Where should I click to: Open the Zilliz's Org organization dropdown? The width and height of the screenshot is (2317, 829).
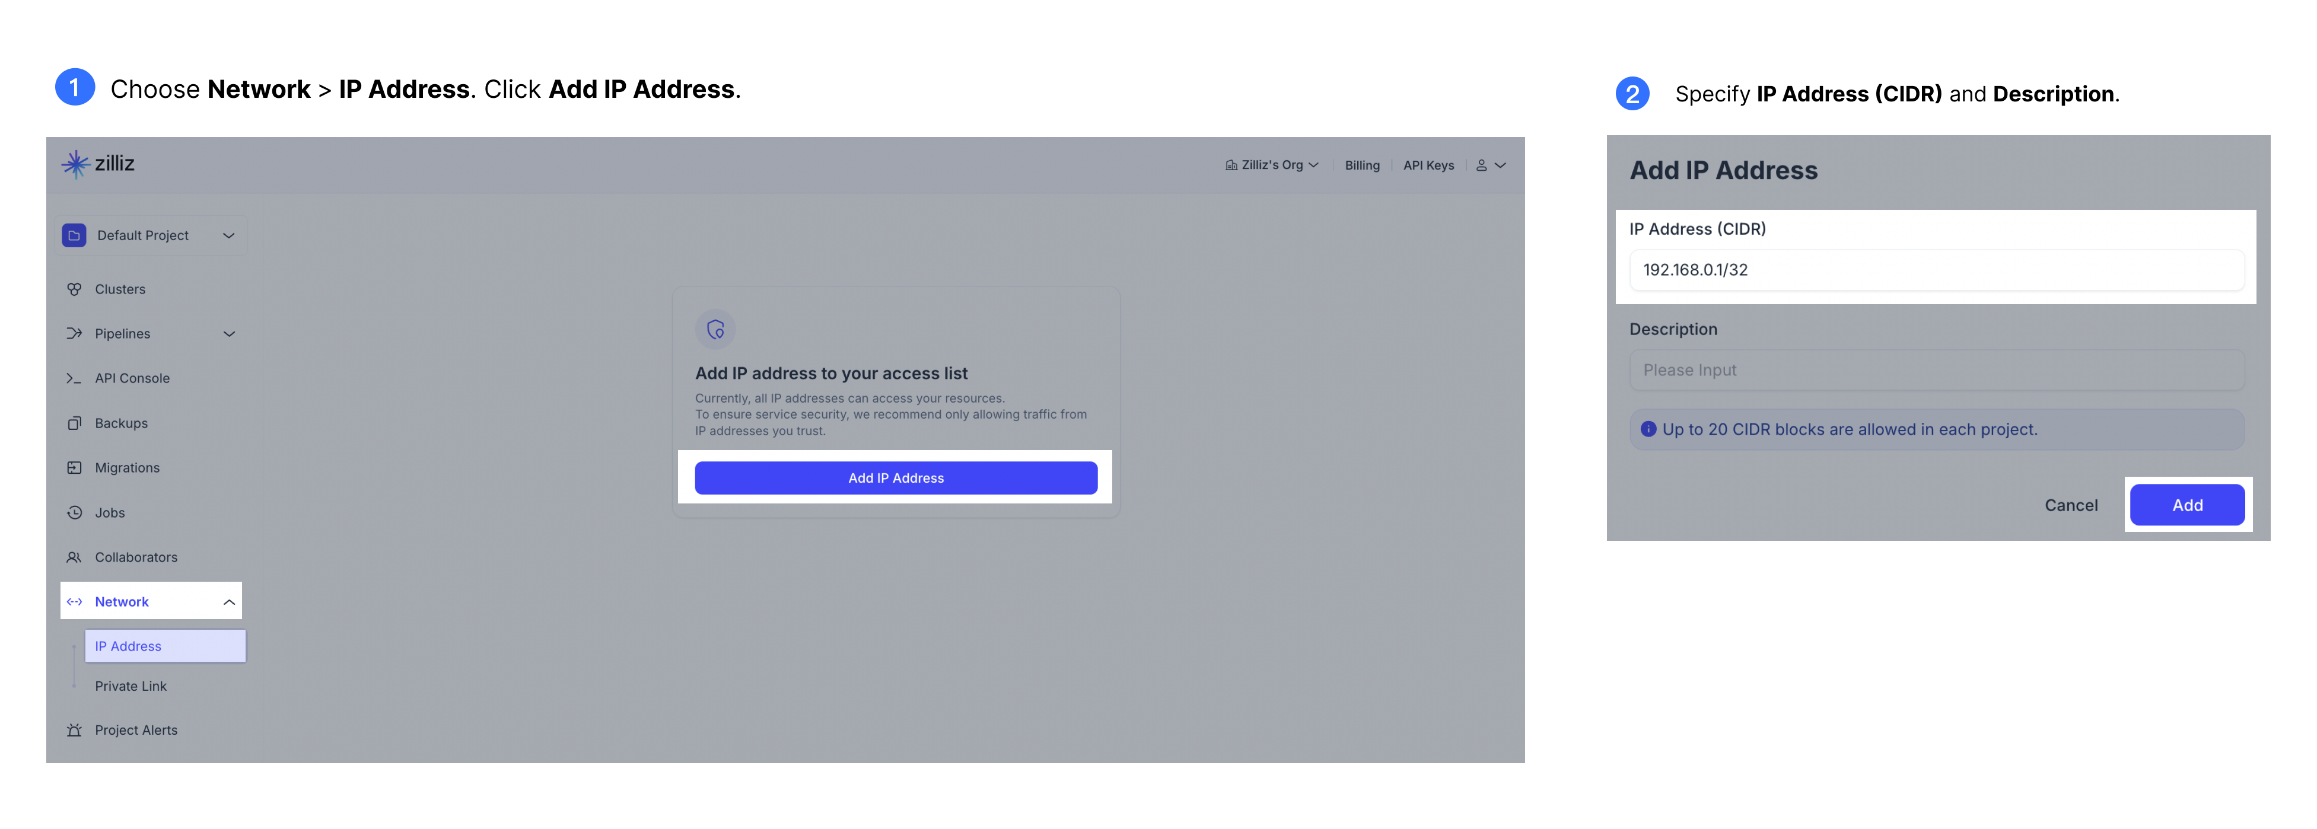[1271, 164]
